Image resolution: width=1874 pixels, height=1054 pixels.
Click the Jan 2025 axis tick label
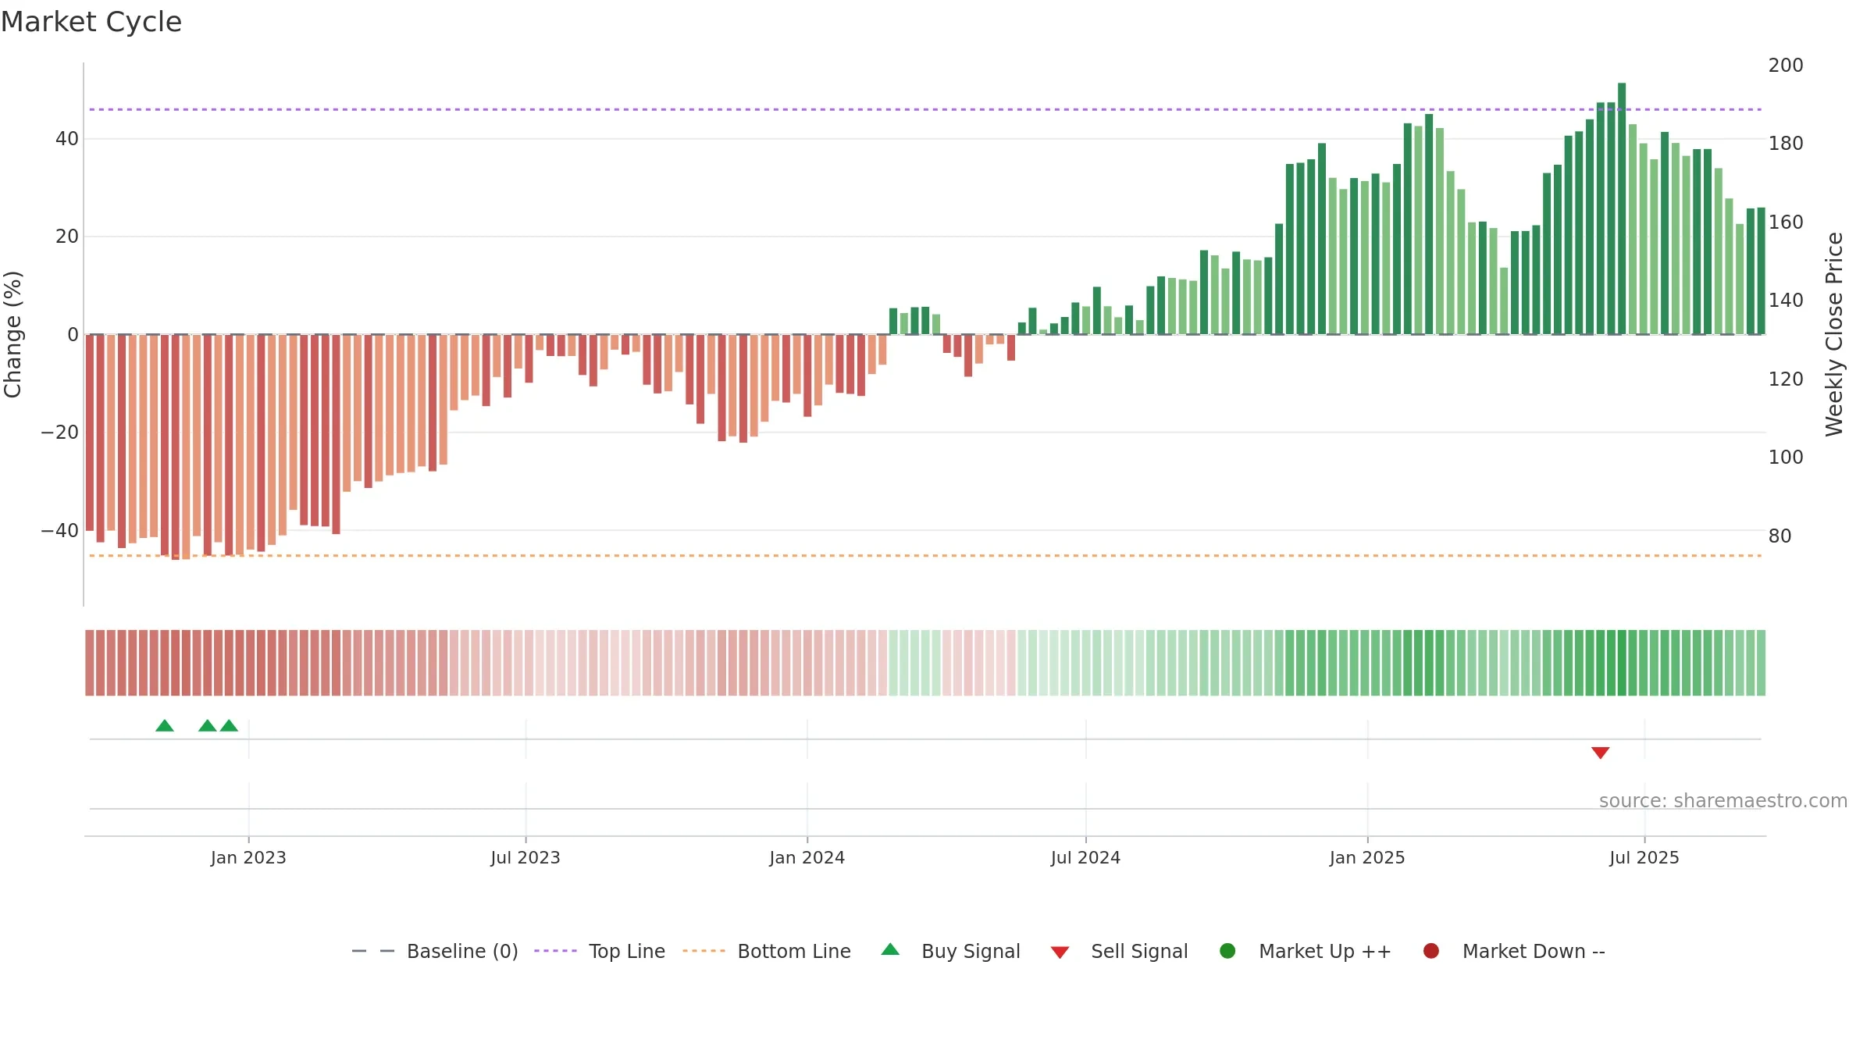coord(1367,857)
